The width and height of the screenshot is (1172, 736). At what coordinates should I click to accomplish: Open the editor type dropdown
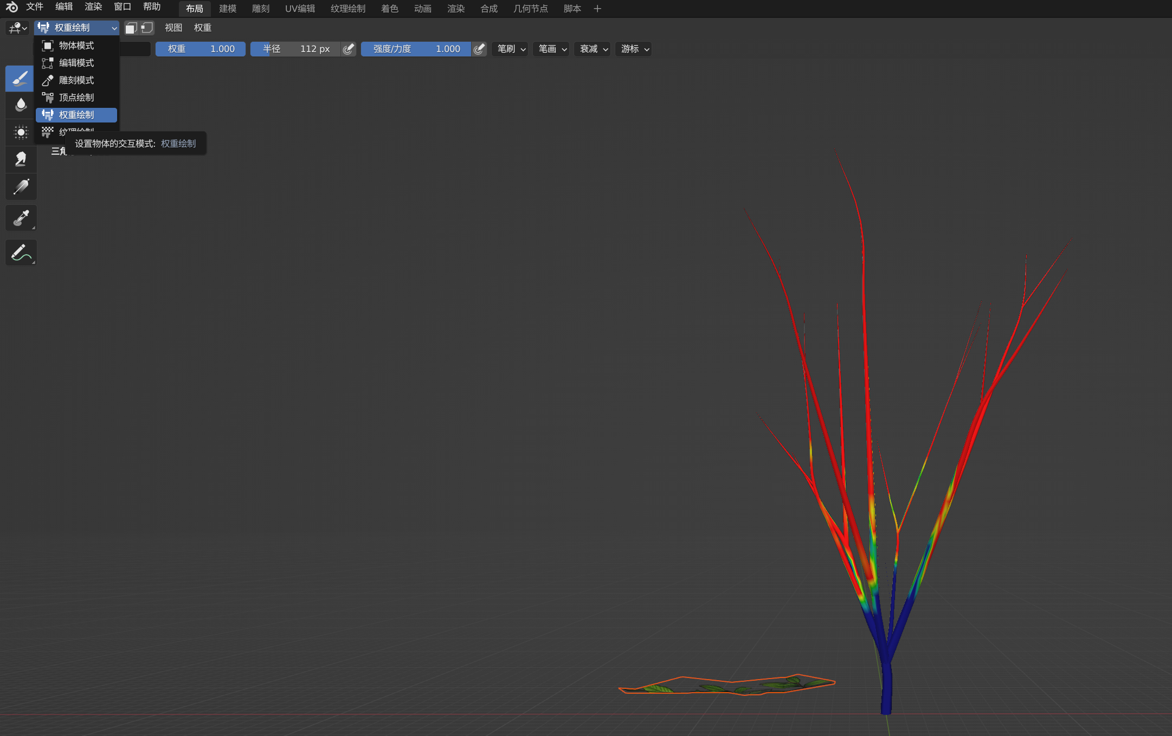click(x=17, y=28)
